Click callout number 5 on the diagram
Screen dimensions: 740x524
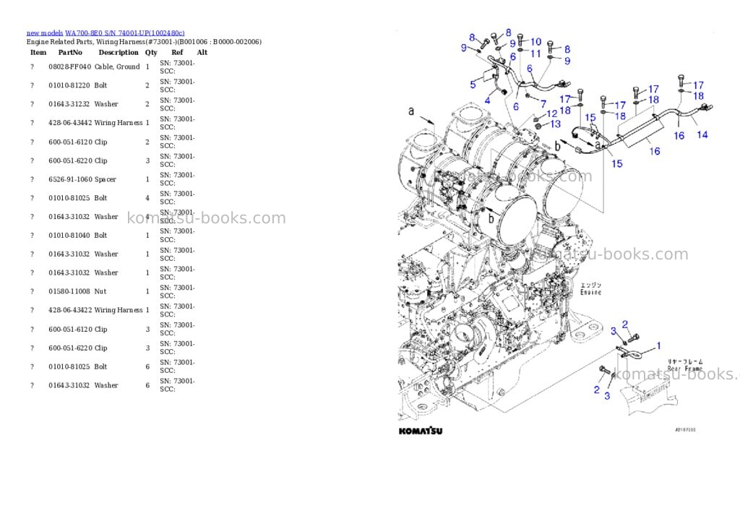473,85
